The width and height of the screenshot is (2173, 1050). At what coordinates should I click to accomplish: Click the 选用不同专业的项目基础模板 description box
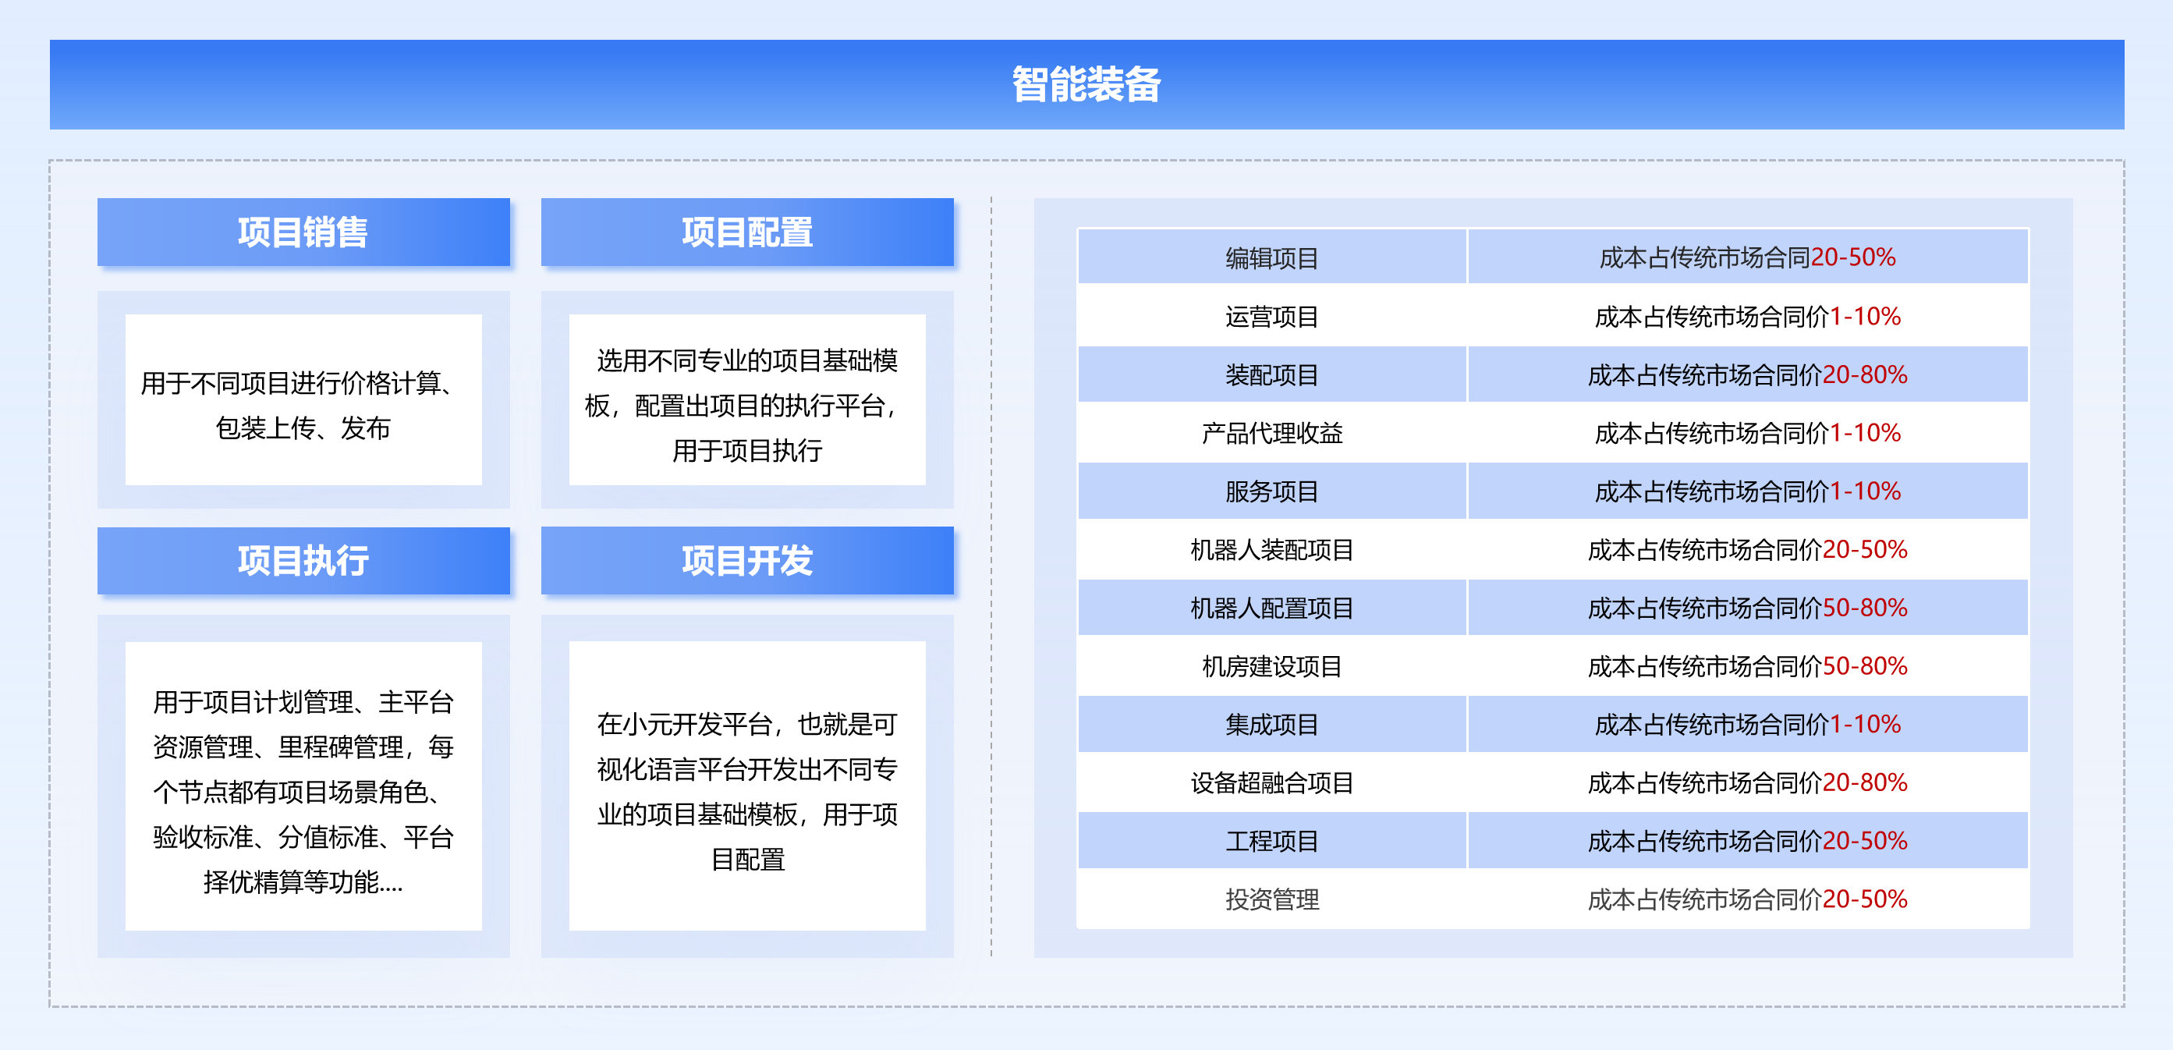click(747, 399)
